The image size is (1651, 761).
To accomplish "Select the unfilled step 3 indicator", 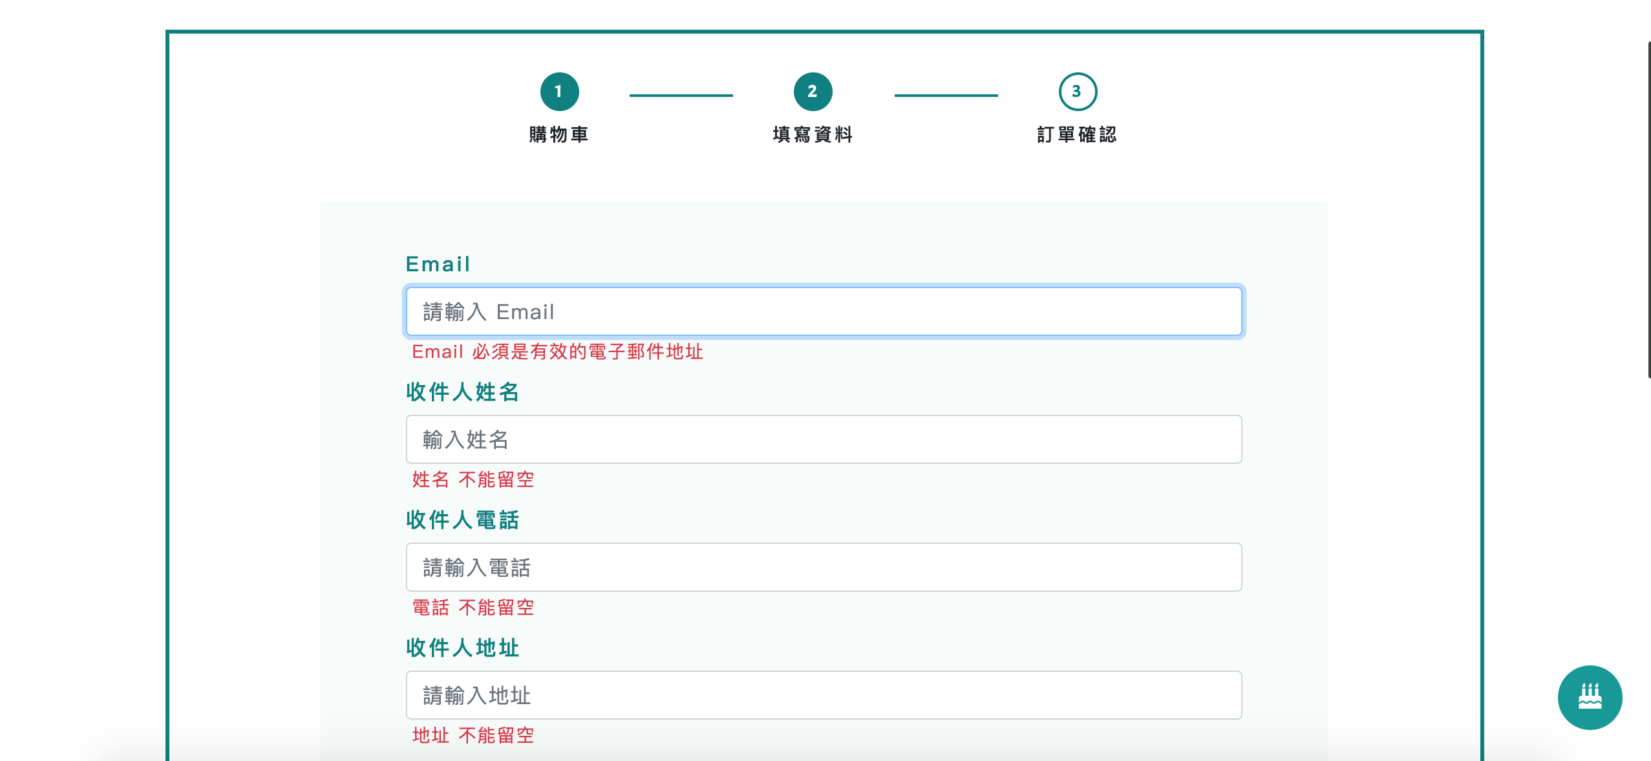I will click(1076, 91).
